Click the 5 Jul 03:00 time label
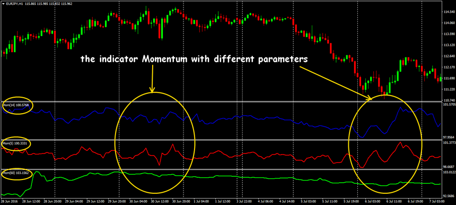Image resolution: width=456 pixels, height=205 pixels. coord(309,201)
